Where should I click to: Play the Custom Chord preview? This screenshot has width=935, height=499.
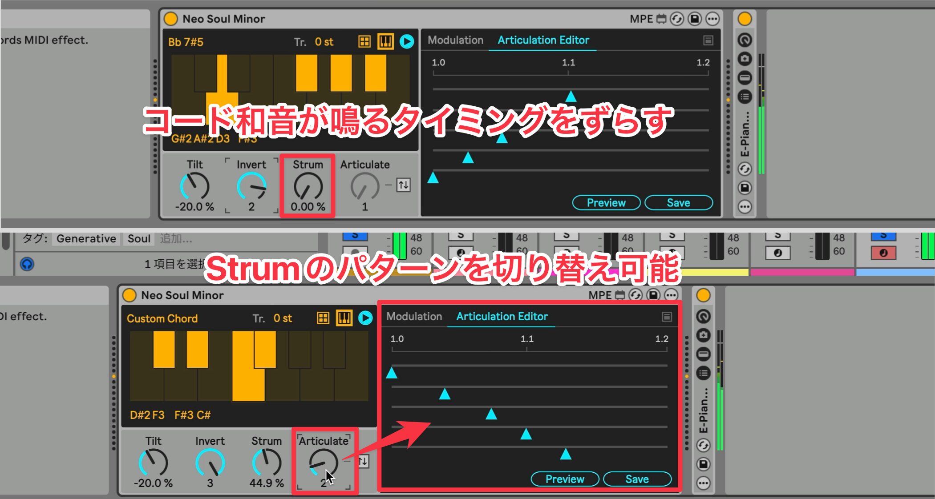coord(365,318)
